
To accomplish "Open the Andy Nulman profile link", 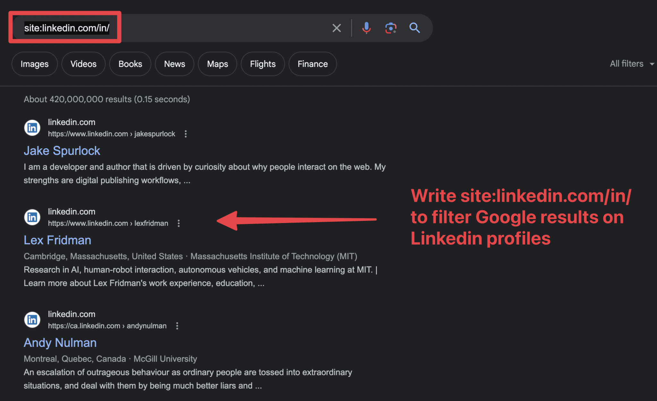I will (60, 342).
